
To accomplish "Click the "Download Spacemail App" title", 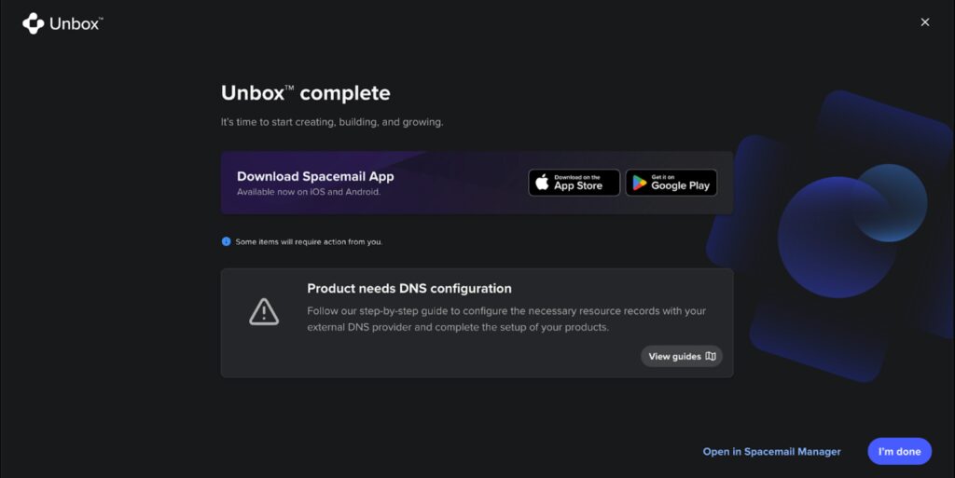I will [315, 176].
